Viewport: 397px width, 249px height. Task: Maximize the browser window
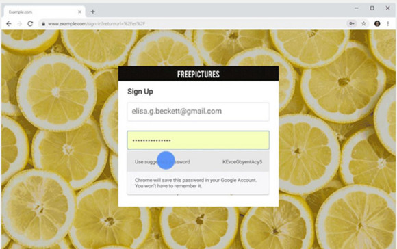(372, 8)
